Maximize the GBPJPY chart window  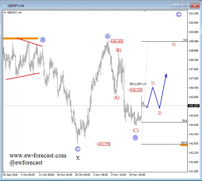[185, 5]
